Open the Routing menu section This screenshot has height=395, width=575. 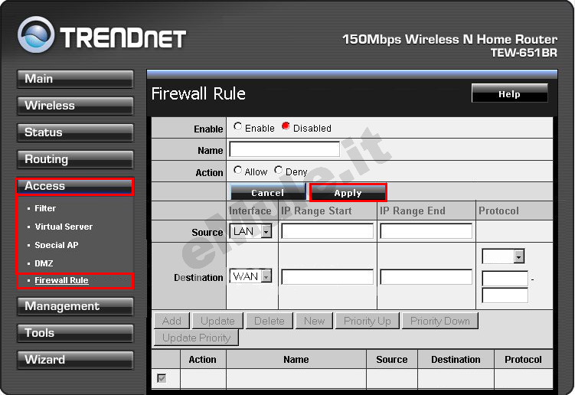pos(75,159)
